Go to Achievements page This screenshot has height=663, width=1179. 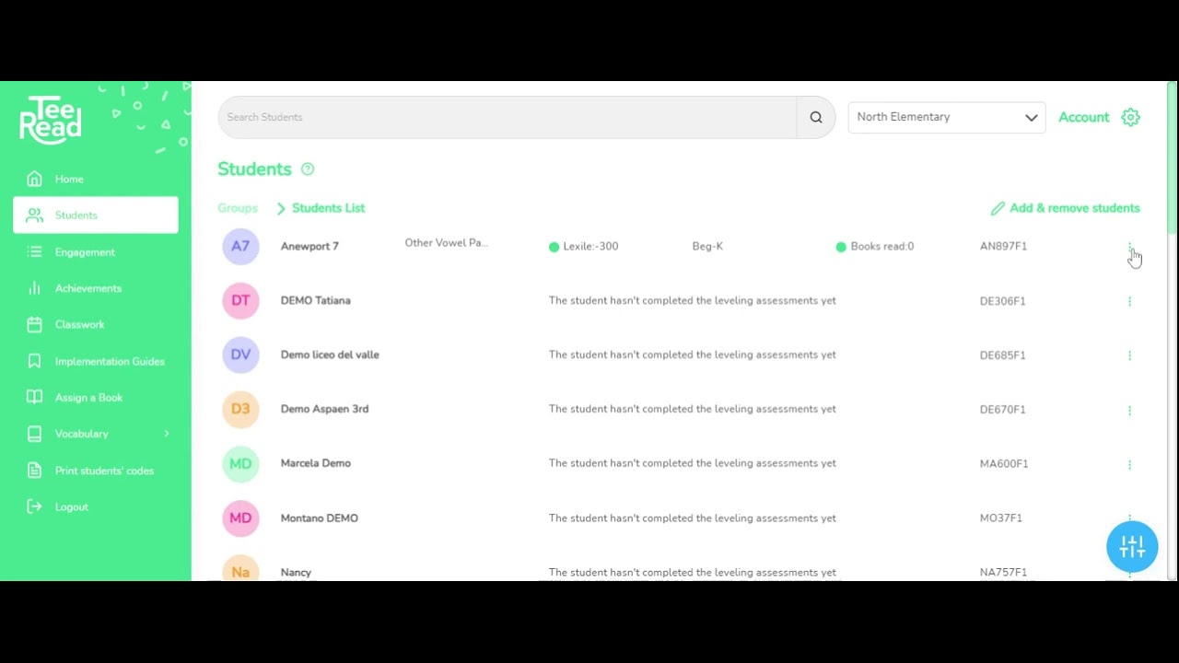(88, 288)
